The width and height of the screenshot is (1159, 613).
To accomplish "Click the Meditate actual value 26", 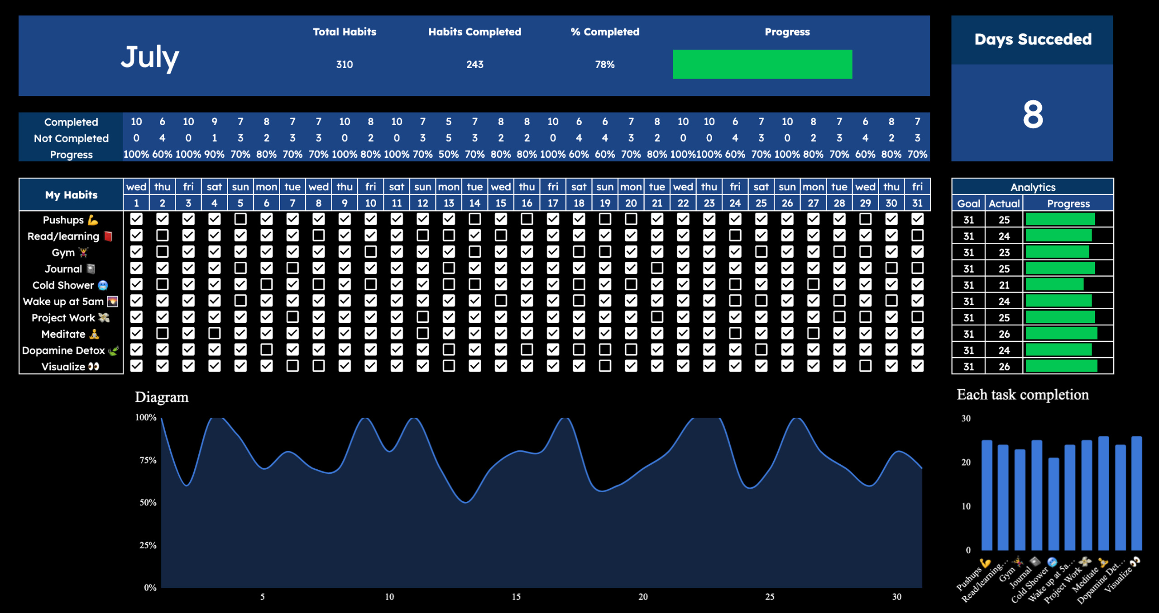I will [1004, 334].
